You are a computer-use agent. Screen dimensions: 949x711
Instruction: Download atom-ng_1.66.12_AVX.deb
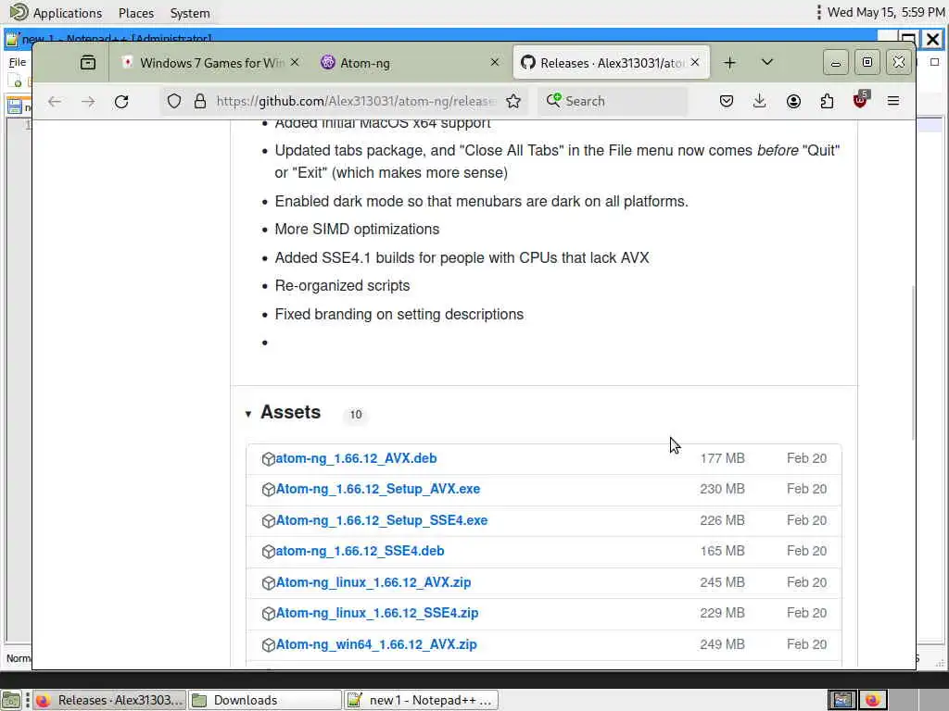coord(356,458)
